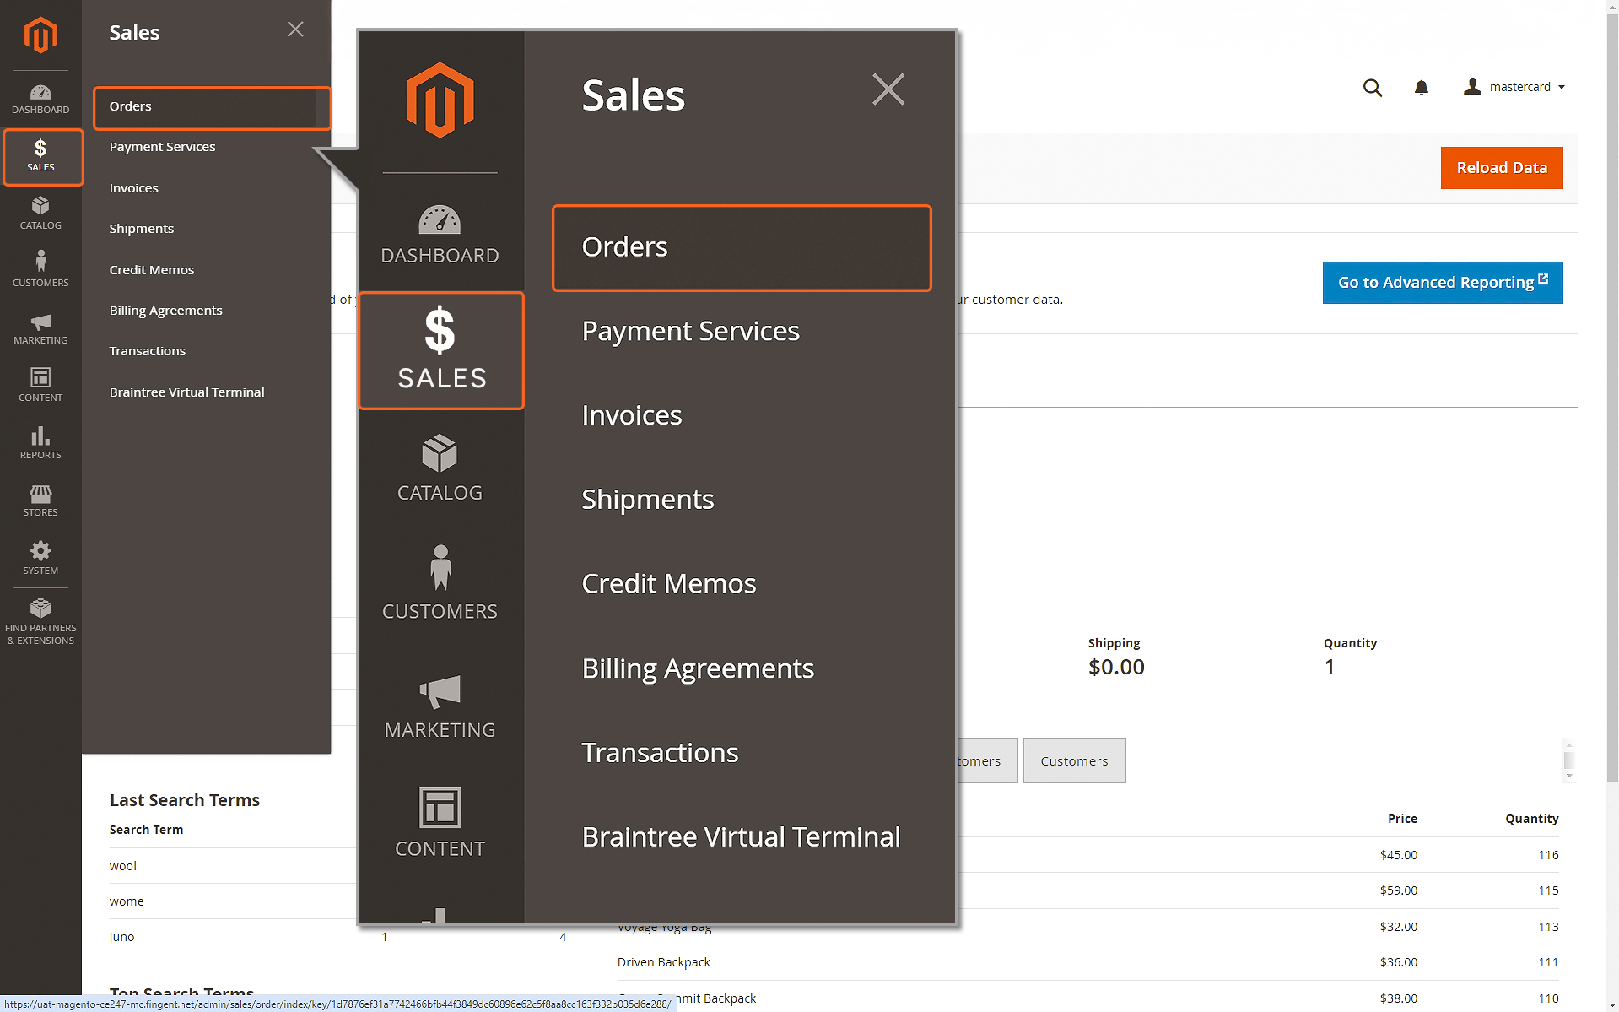Open the notifications bell
This screenshot has height=1012, width=1619.
click(x=1422, y=88)
